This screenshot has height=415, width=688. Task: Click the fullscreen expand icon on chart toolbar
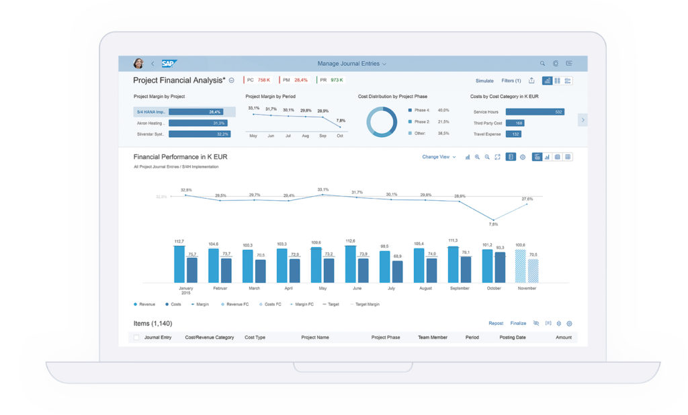pos(497,157)
